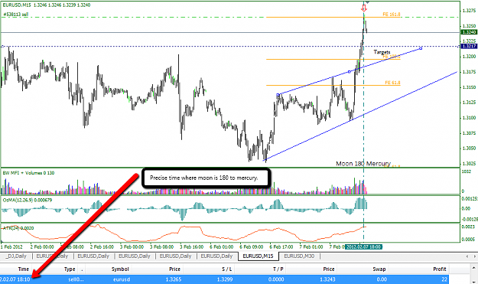The image size is (478, 284).
Task: Click the left chart-tabs scroll arrow
Action: 467,256
